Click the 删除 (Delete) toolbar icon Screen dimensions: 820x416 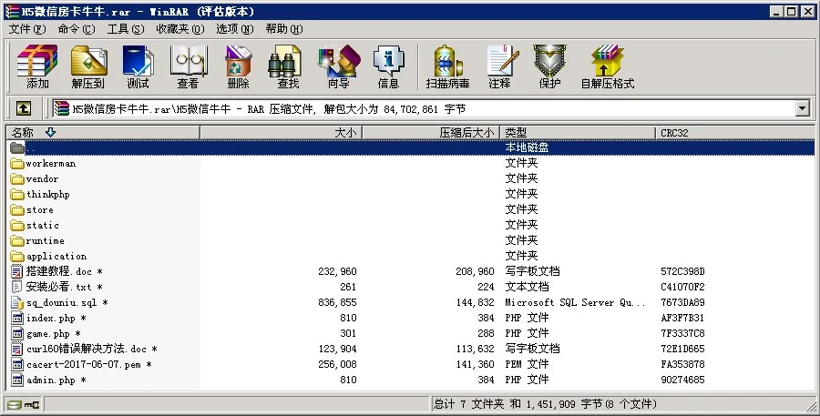(238, 66)
